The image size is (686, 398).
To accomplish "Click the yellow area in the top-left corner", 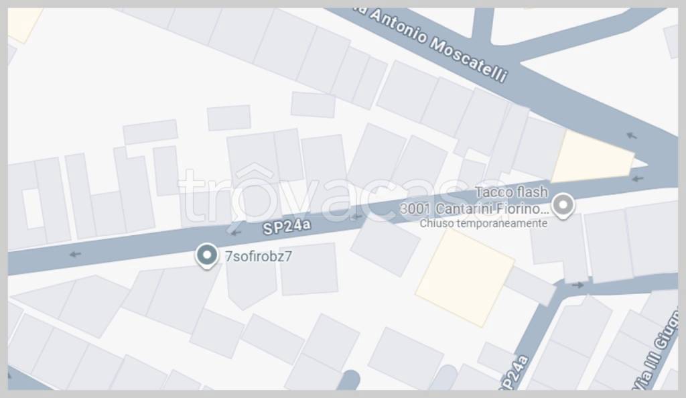I will [23, 24].
